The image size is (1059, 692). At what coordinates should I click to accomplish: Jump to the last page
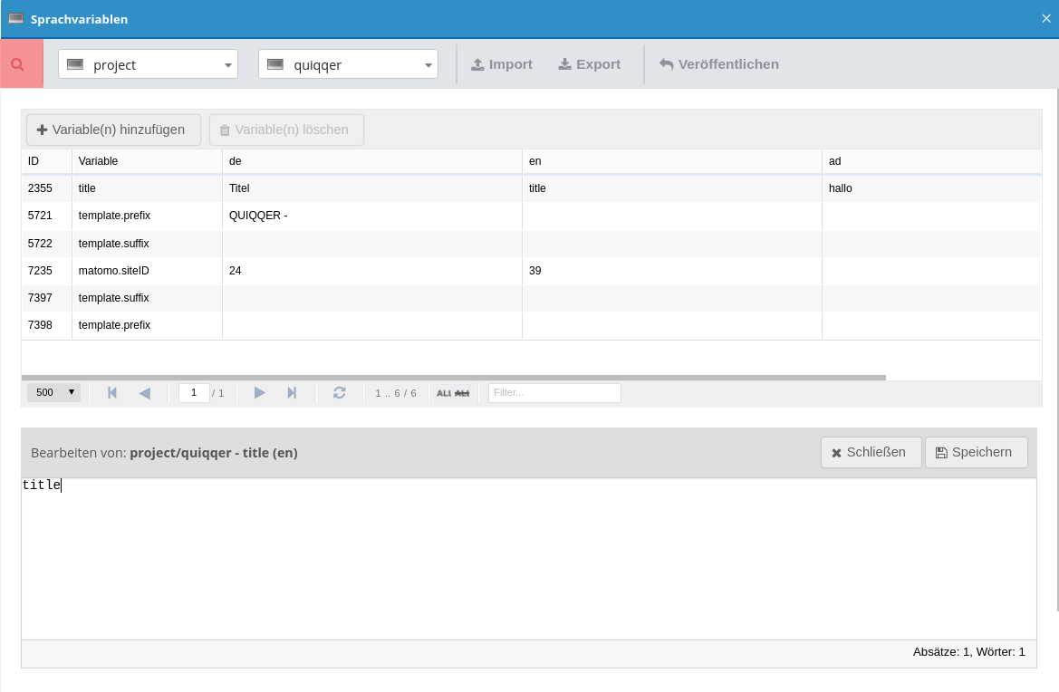292,392
